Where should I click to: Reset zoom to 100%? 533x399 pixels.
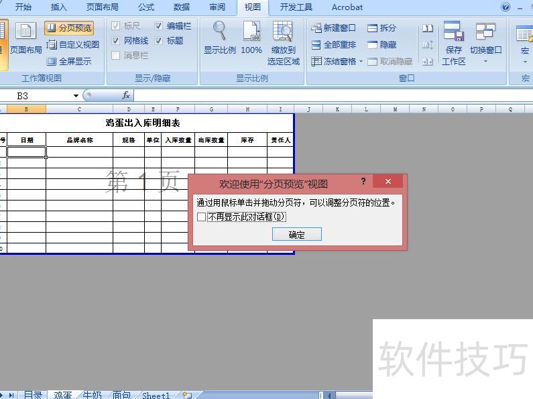click(251, 38)
